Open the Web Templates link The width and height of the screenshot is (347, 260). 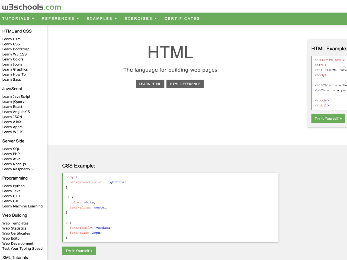coord(15,223)
